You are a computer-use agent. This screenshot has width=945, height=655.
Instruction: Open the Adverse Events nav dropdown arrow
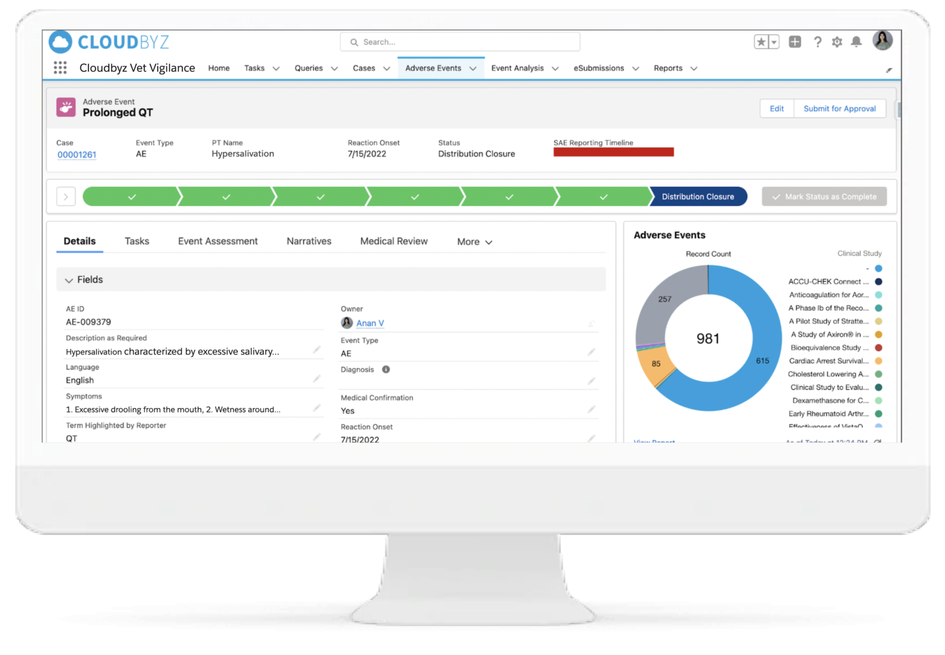tap(473, 69)
